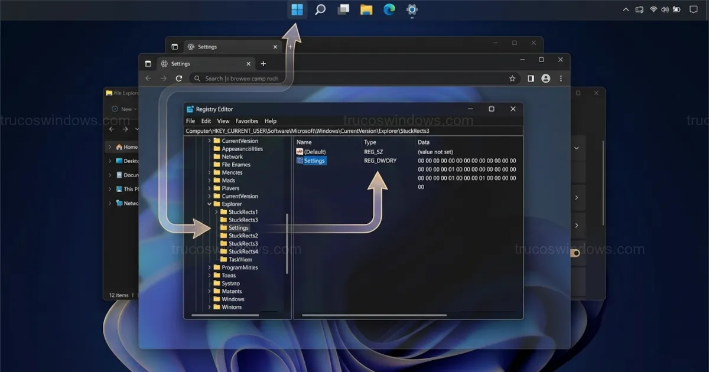This screenshot has width=709, height=372.
Task: Expand the Wintons key
Action: [x=210, y=307]
